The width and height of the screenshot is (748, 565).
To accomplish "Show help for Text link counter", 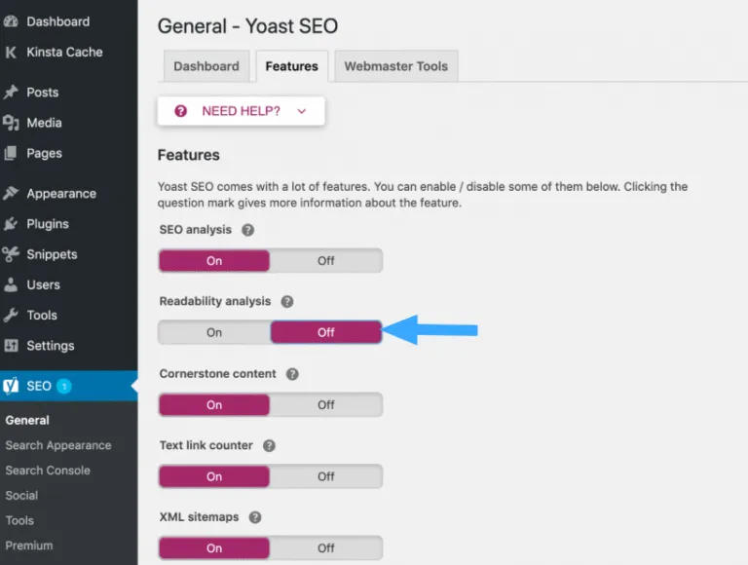I will [x=269, y=446].
